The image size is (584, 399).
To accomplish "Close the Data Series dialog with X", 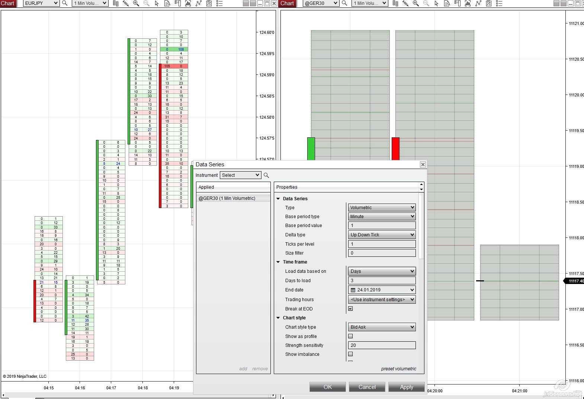I will [423, 165].
